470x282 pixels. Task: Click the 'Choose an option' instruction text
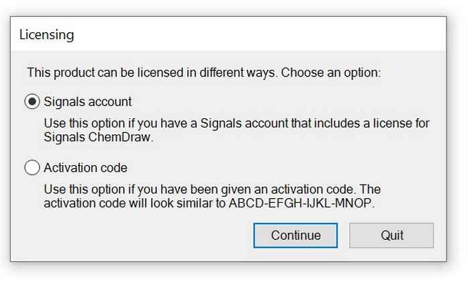pos(331,72)
